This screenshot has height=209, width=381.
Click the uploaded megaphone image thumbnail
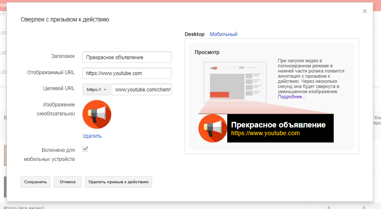coord(97,114)
